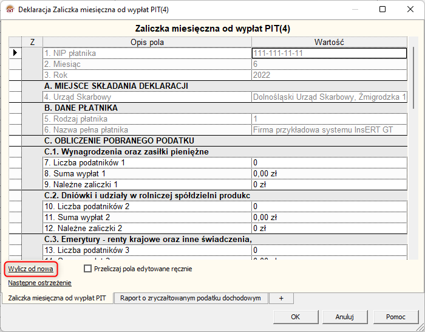Click 'C.1. Wynagrodzenia oraz zasiłki pieniężne' header
The height and width of the screenshot is (332, 425).
[225, 151]
